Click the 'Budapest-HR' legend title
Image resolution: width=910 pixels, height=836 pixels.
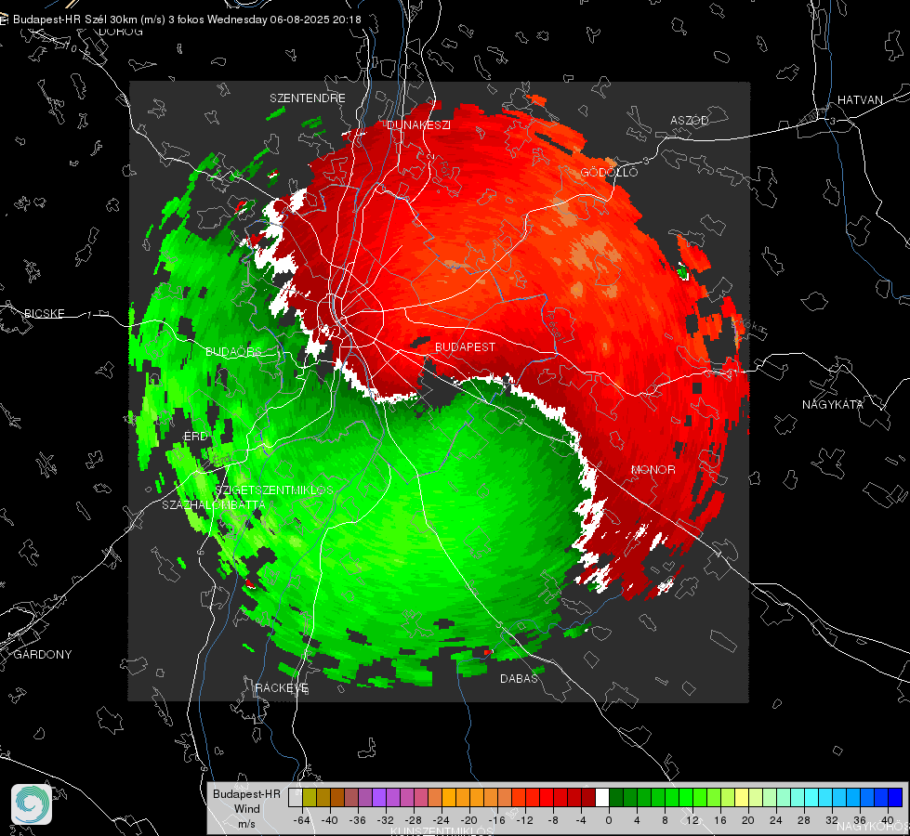tap(246, 794)
